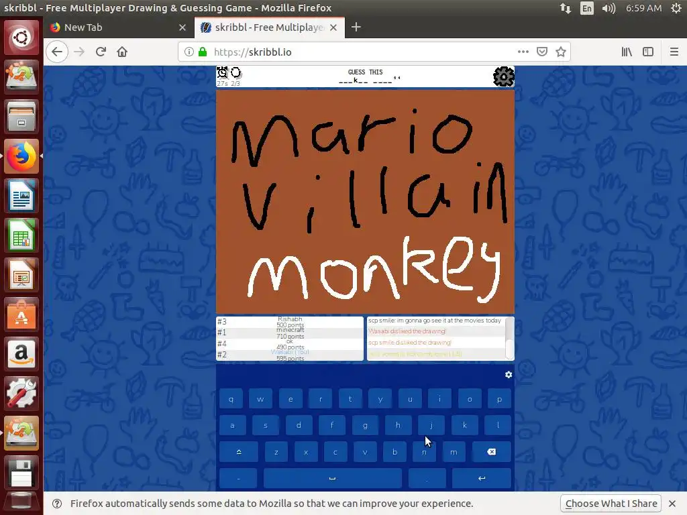Tap the 'u' key

(410, 399)
